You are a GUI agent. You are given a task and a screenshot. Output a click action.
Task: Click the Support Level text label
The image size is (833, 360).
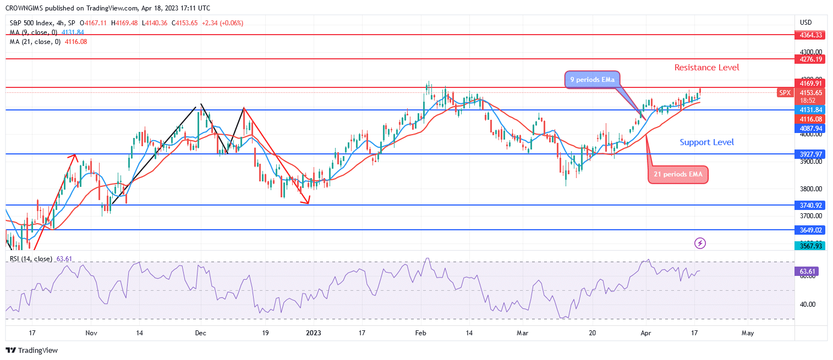pyautogui.click(x=706, y=142)
